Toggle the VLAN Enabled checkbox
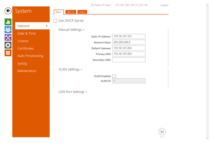The image size is (212, 146). point(114,76)
